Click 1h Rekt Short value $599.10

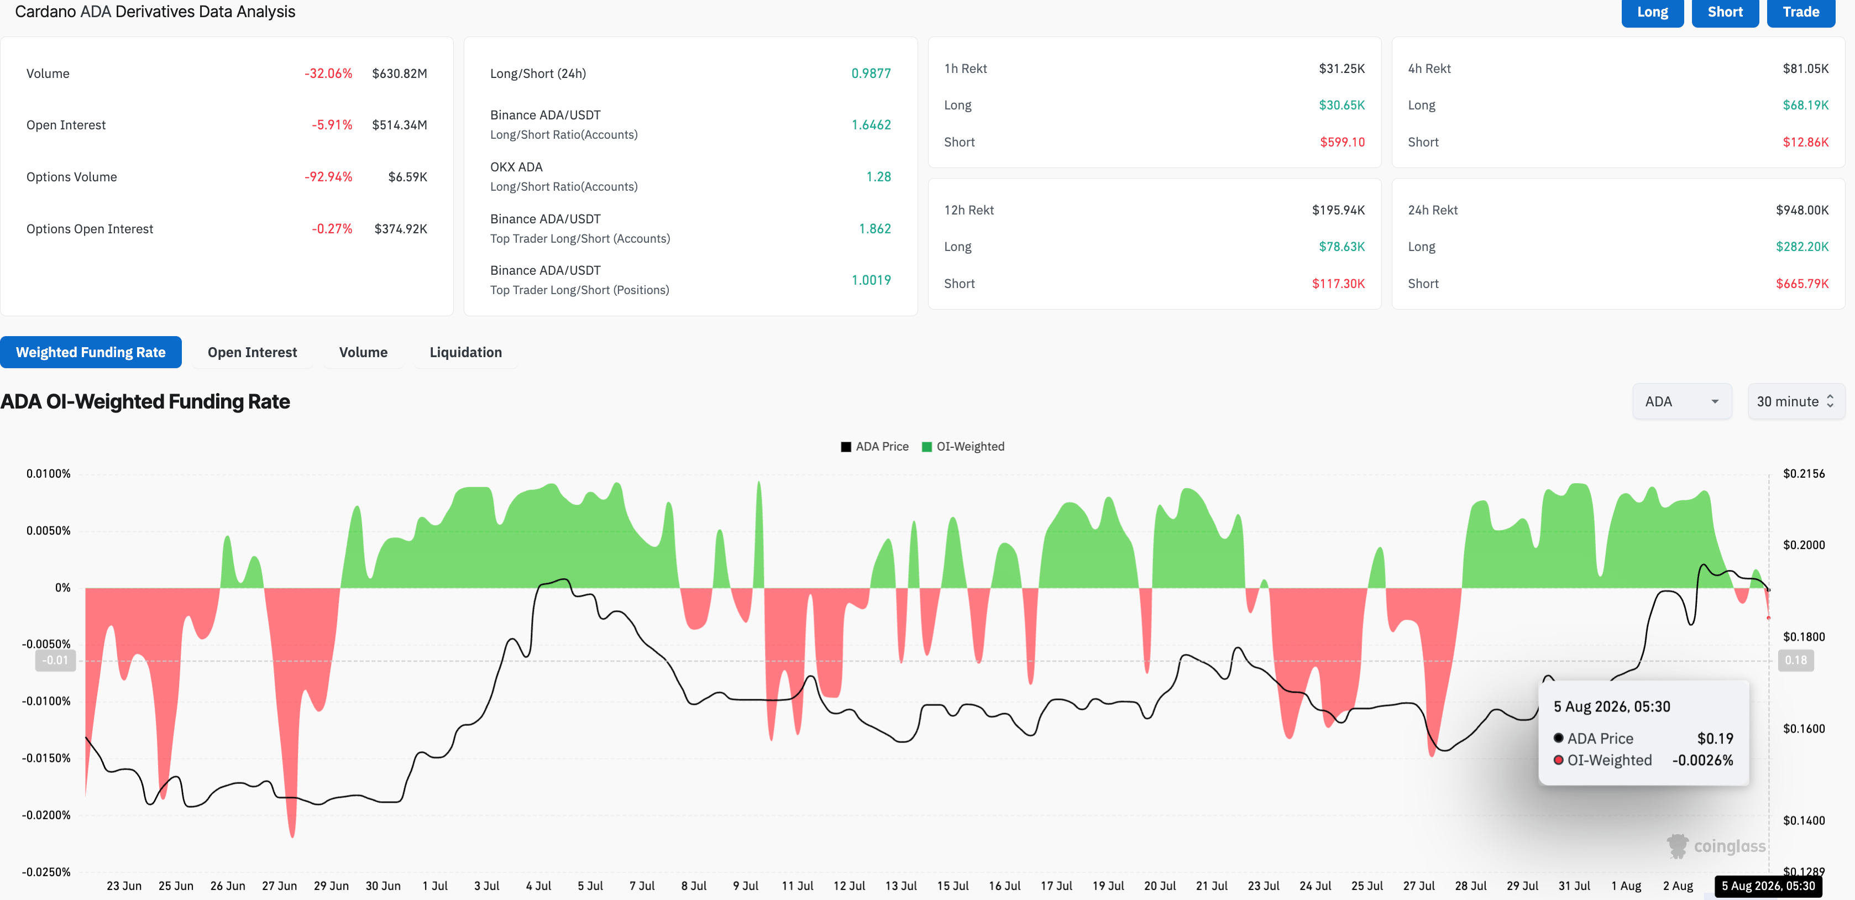point(1342,143)
